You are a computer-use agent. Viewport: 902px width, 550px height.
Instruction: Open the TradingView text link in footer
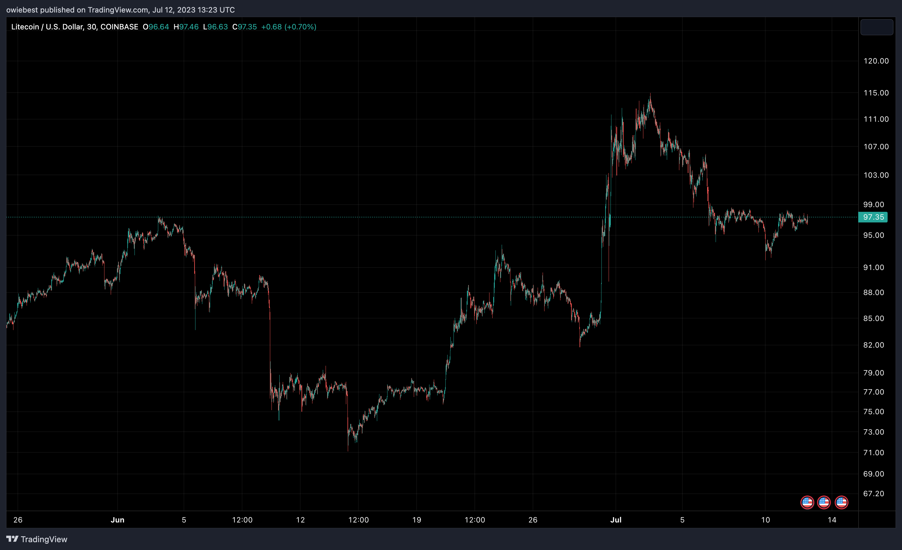coord(44,539)
